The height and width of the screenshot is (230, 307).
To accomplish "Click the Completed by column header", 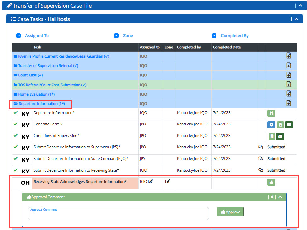I will pyautogui.click(x=189, y=47).
